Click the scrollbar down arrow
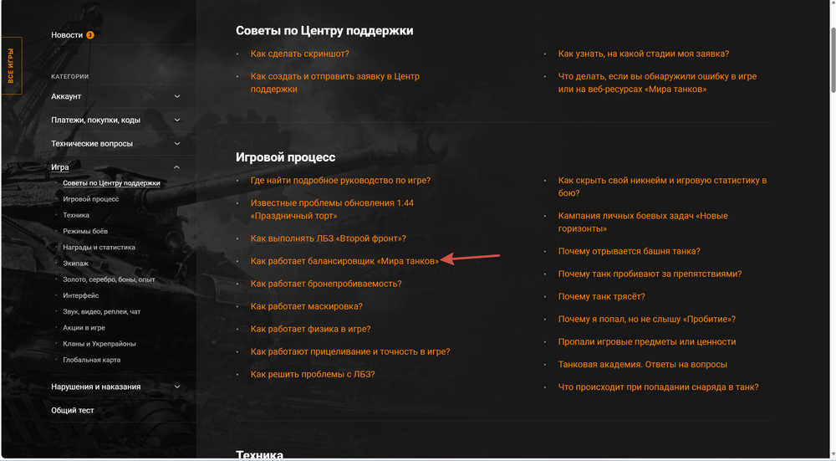 point(832,453)
